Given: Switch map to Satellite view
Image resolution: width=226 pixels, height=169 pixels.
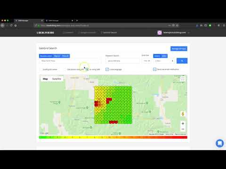Looking at the screenshot, I should (56, 79).
